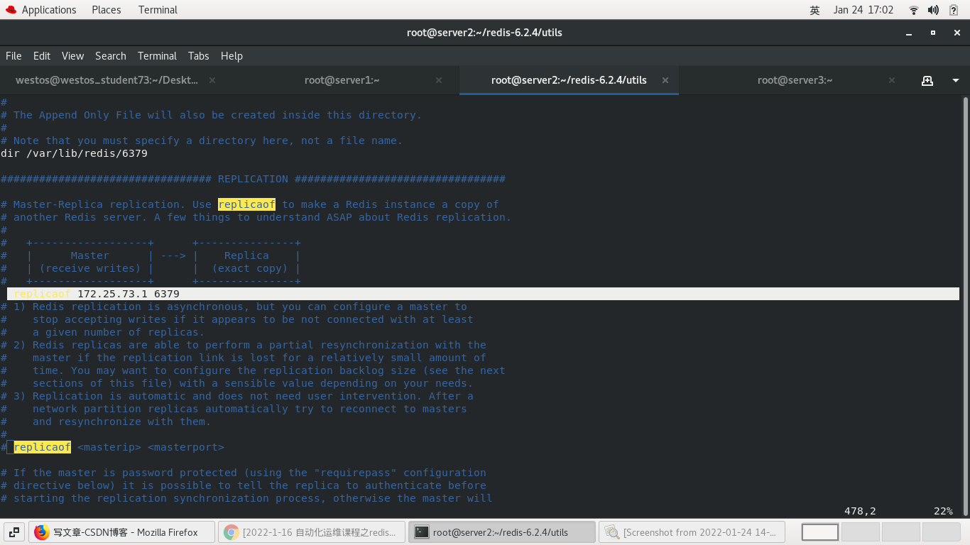Maximize the terminal window
The height and width of the screenshot is (545, 970).
coord(933,33)
